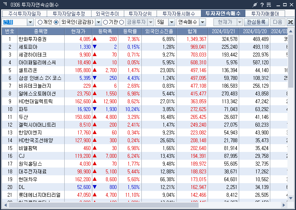The width and height of the screenshot is (296, 210).
Task: Click the pin icon in title bar
Action: [255, 5]
